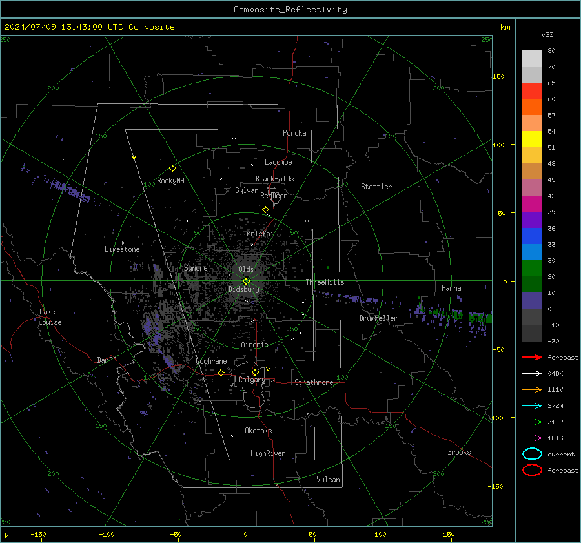Viewport: 581px width, 543px height.
Task: Select the red forecast arrow in legend
Action: tap(532, 357)
